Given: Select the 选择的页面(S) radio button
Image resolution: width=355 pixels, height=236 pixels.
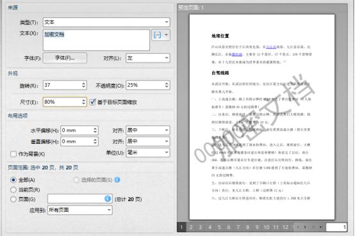Looking at the screenshot, I should (76, 180).
